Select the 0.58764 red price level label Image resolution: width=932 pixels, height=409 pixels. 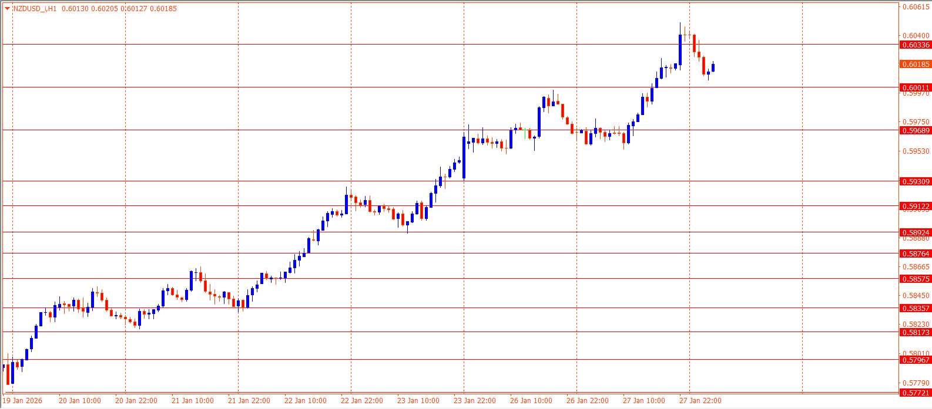tap(916, 253)
